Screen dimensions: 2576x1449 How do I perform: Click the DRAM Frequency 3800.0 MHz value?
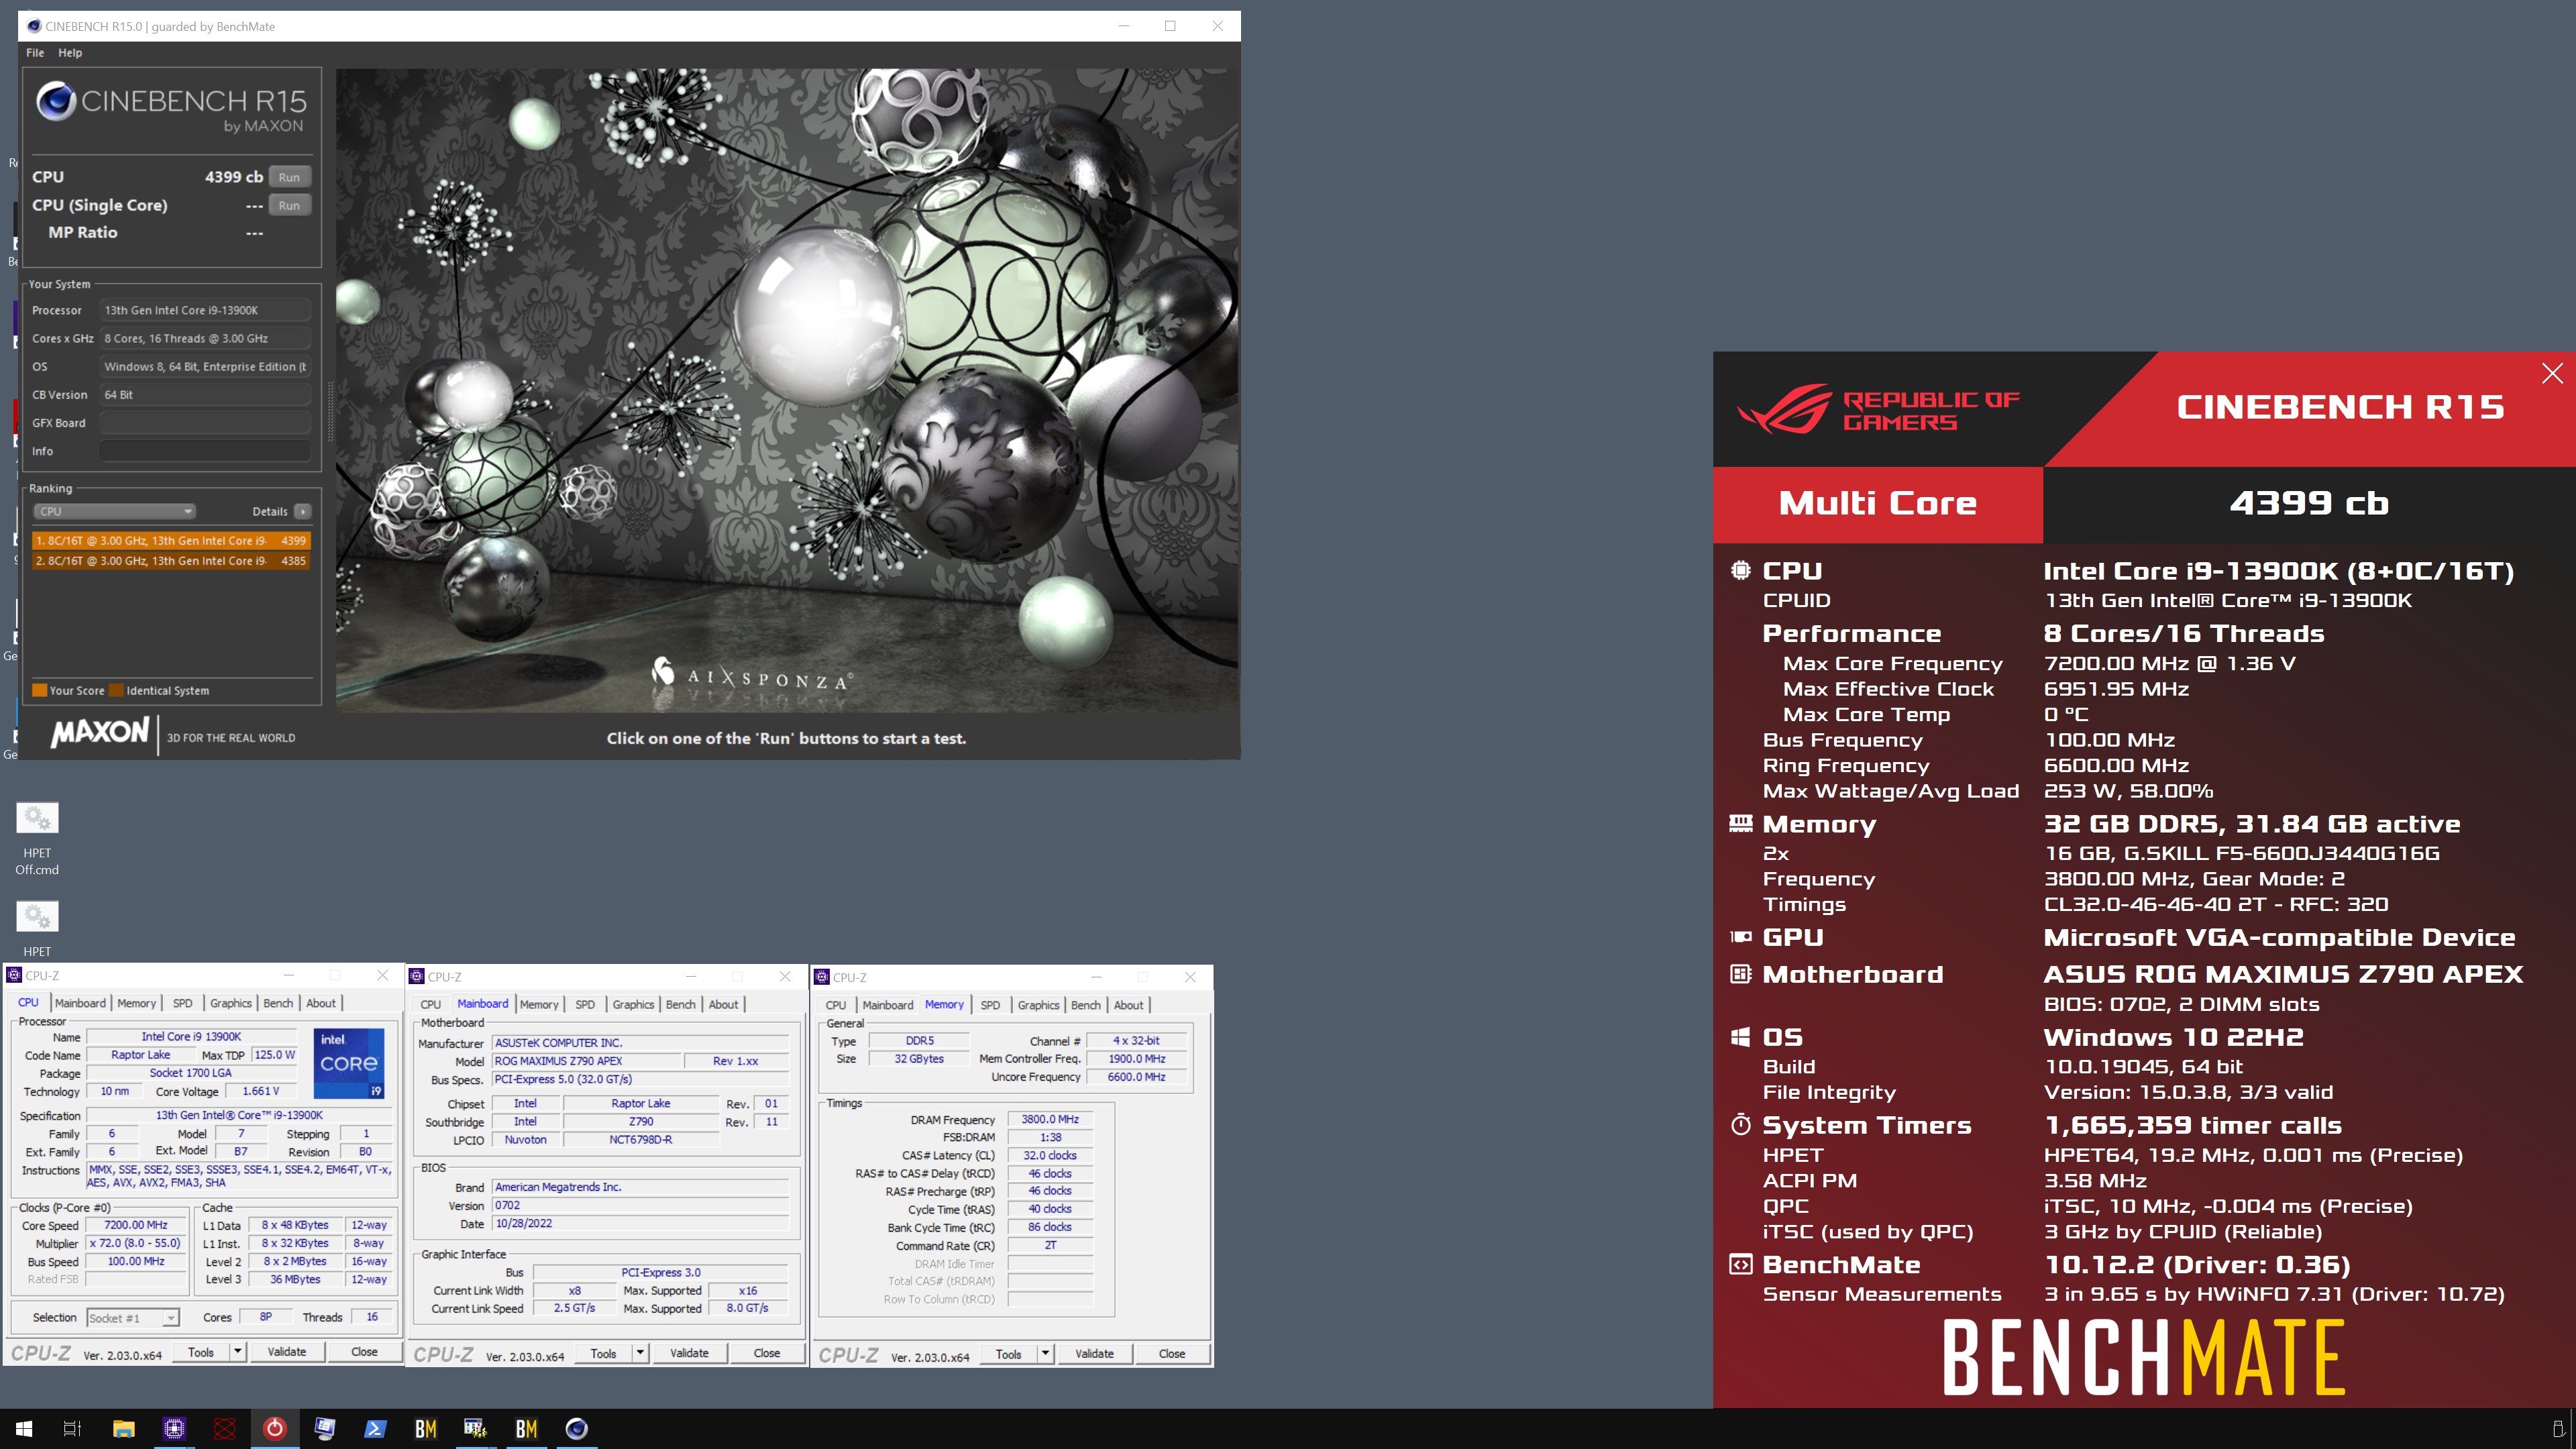point(1050,1119)
